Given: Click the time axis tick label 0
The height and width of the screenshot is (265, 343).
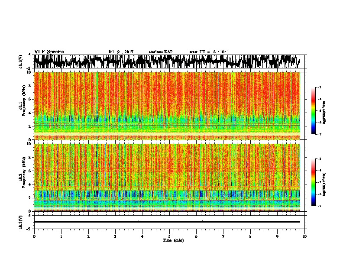Looking at the screenshot, I should pos(34,236).
